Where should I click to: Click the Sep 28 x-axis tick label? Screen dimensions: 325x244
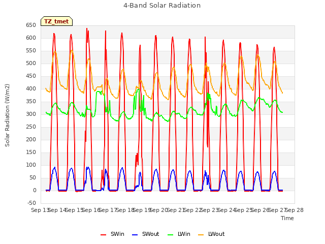pos(295,210)
